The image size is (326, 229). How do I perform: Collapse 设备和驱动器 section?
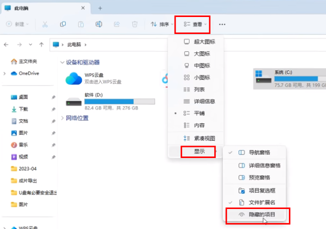[62, 62]
